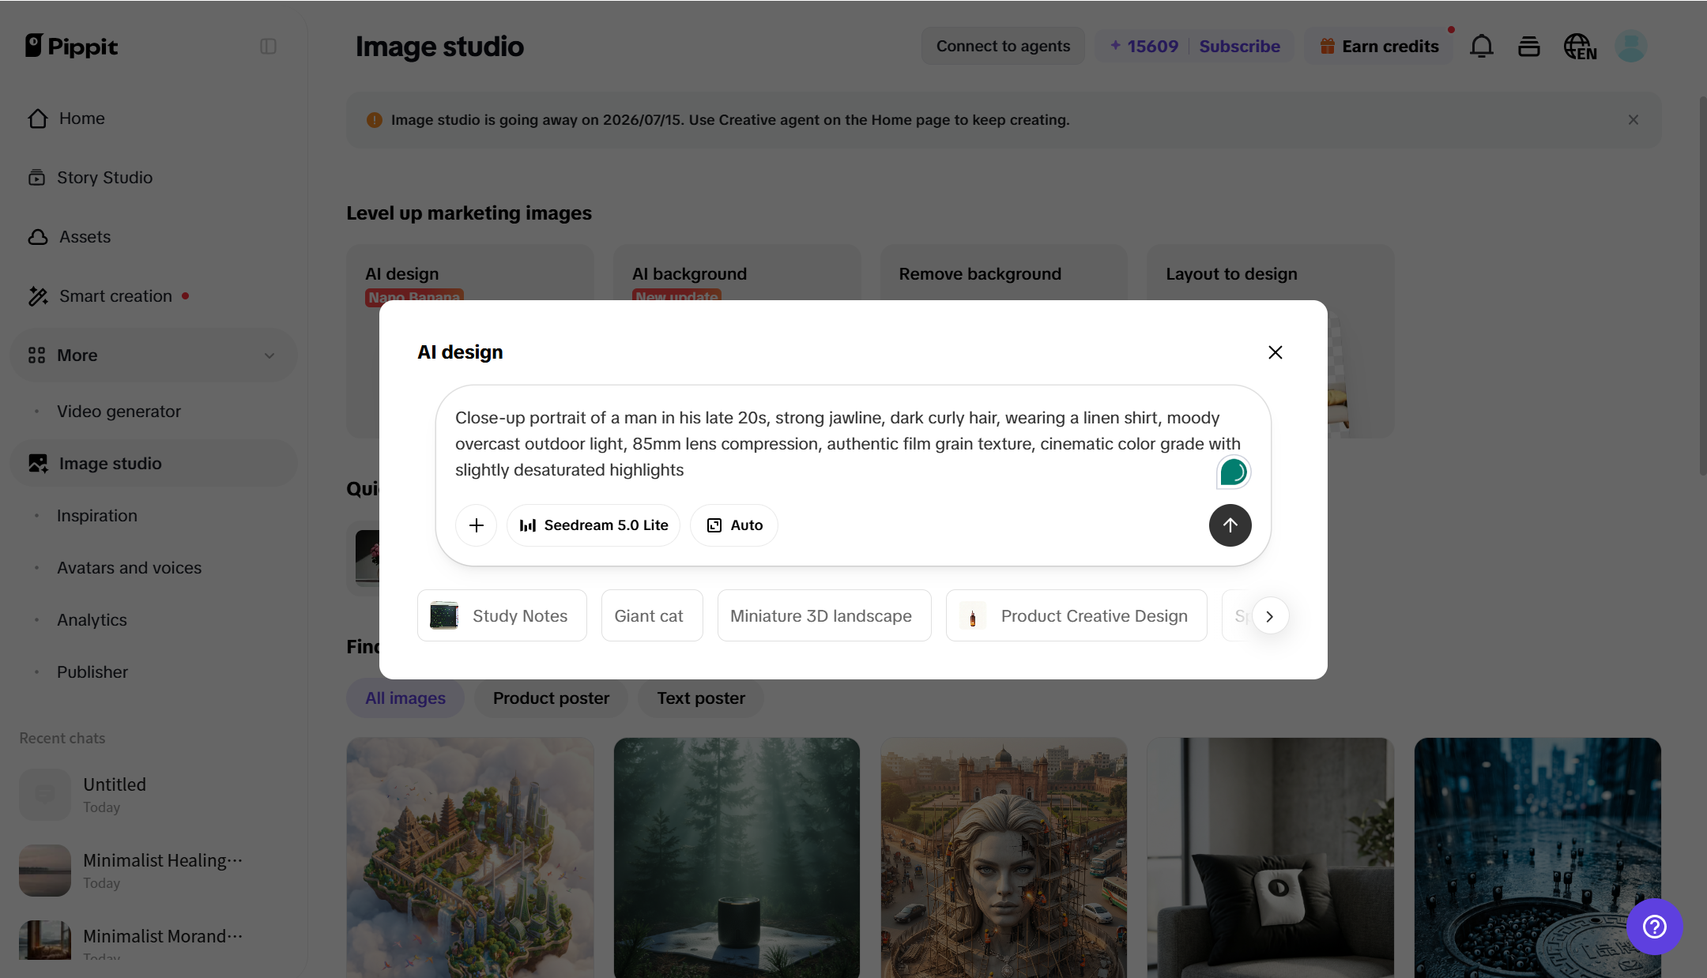
Task: Open the Untitled recent chat
Action: tap(153, 795)
